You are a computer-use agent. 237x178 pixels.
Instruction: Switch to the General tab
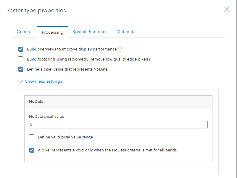[x=25, y=32]
